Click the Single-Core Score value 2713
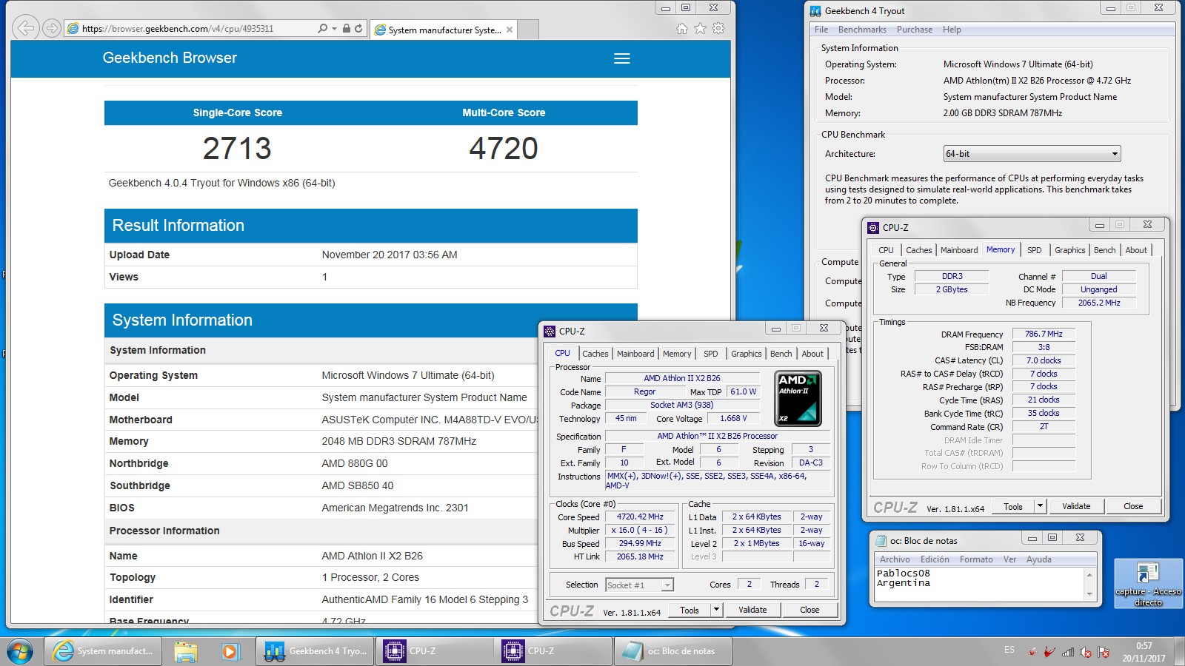Screen dimensions: 1185x666 point(237,149)
